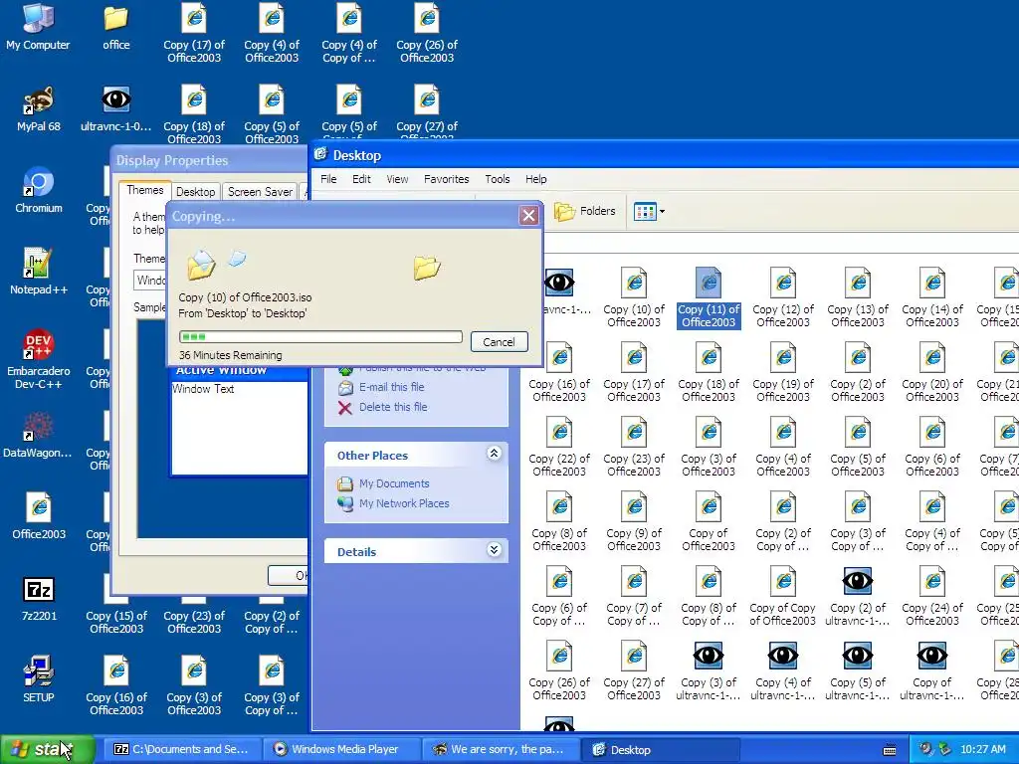The image size is (1019, 764).
Task: Click the Display Properties title bar
Action: tap(209, 160)
